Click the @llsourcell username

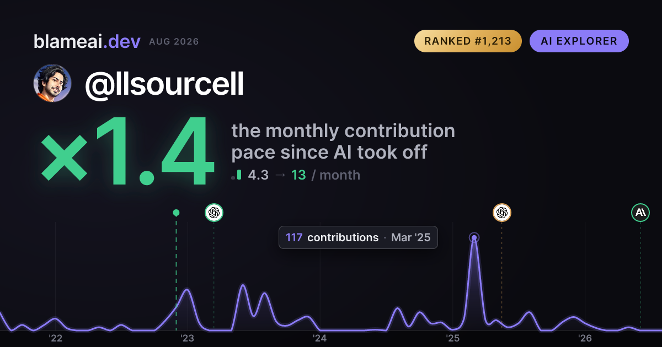(x=164, y=84)
